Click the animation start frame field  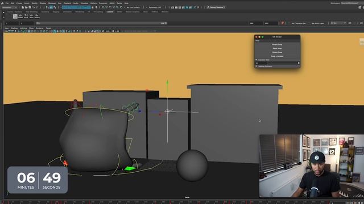(x=11, y=23)
